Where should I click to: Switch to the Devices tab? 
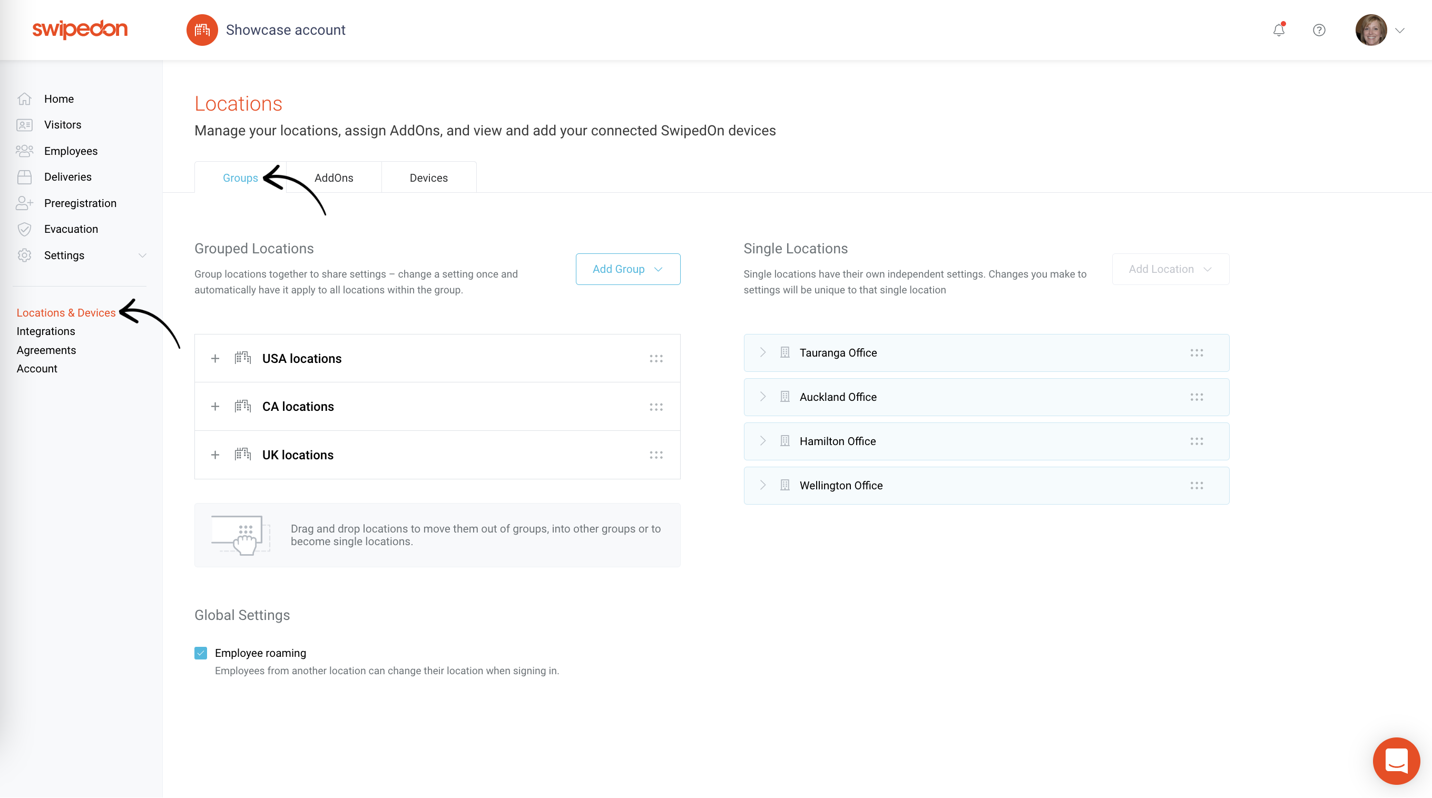429,178
